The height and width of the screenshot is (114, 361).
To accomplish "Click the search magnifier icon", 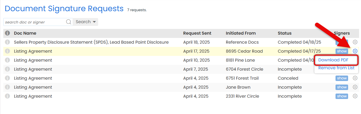I will (x=69, y=22).
